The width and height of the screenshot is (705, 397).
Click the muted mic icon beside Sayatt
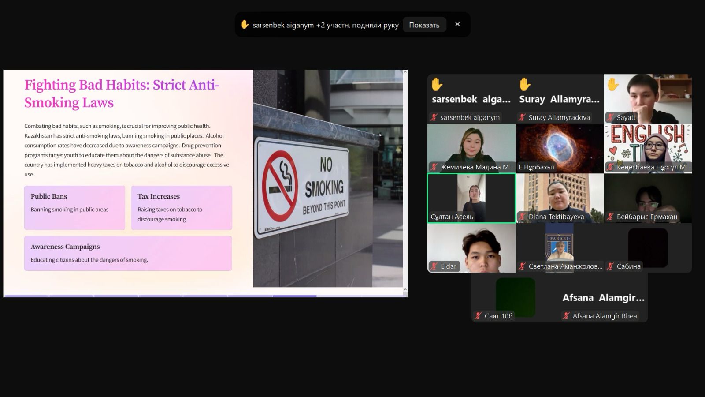[611, 117]
